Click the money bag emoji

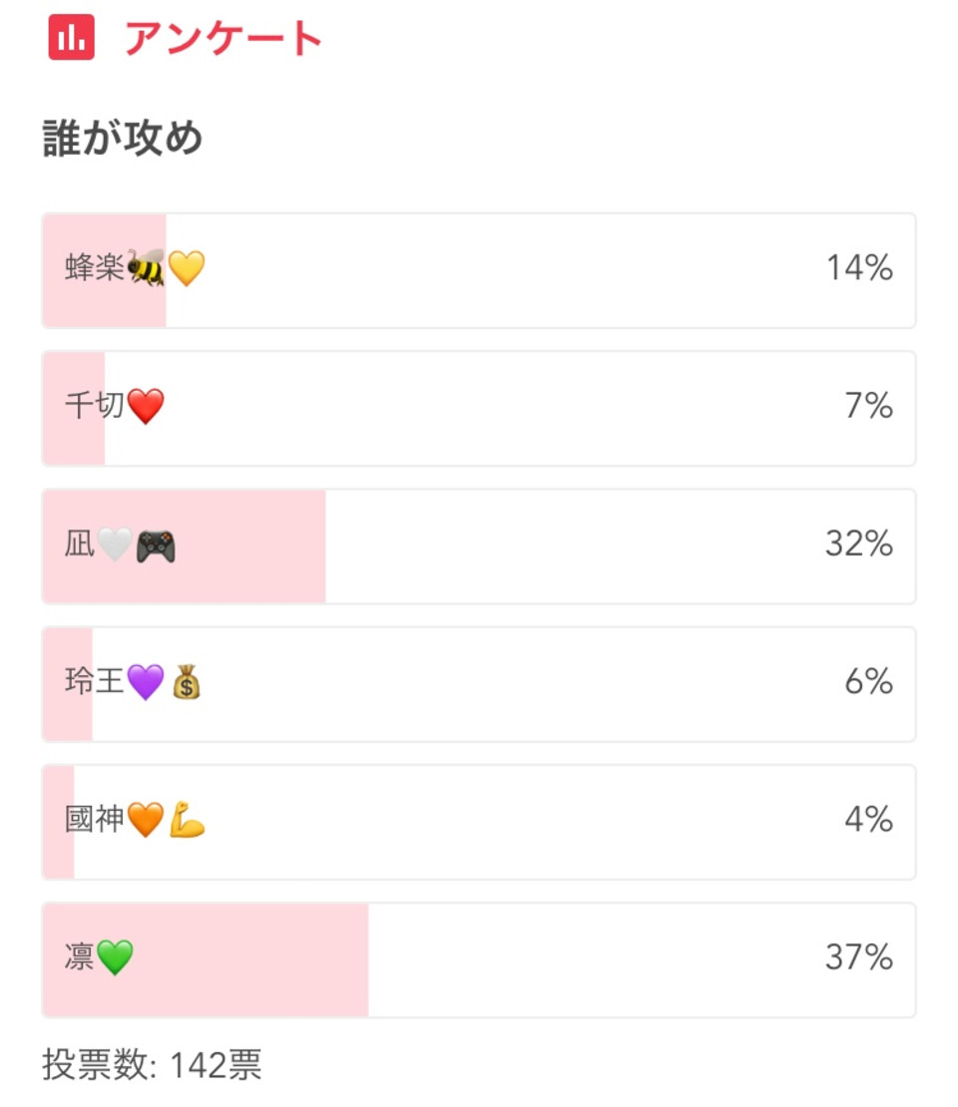[x=187, y=682]
